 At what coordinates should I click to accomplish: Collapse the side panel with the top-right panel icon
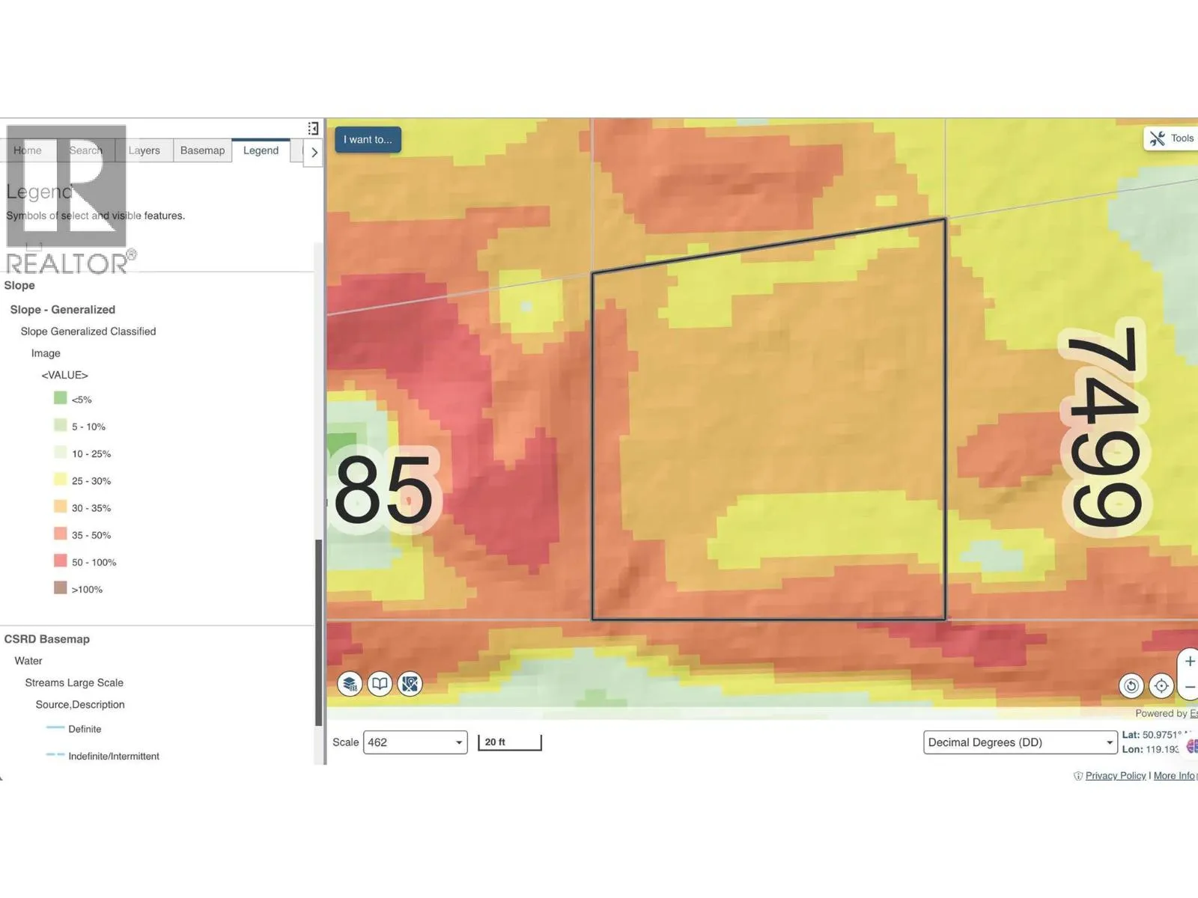pyautogui.click(x=313, y=129)
